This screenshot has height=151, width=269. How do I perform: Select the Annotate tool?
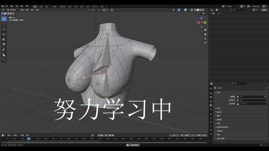click(x=4, y=49)
